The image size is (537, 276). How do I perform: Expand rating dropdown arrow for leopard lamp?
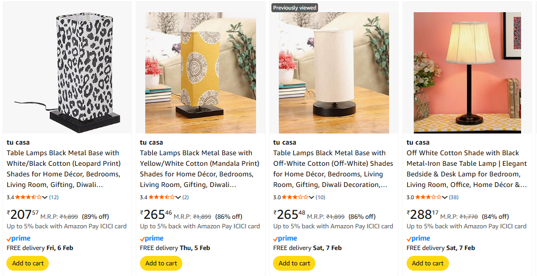tap(45, 198)
